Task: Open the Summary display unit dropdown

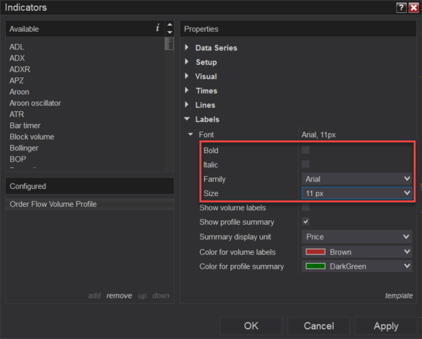Action: click(x=357, y=237)
